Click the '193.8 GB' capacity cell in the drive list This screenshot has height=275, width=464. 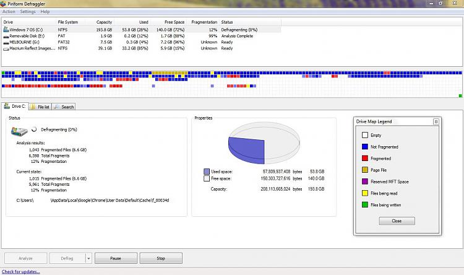click(104, 30)
